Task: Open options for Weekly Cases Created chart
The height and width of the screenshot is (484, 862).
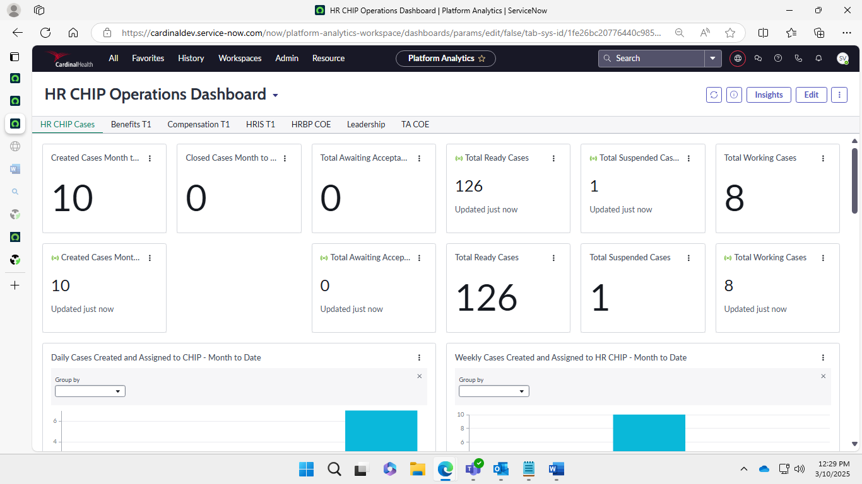Action: [x=823, y=357]
